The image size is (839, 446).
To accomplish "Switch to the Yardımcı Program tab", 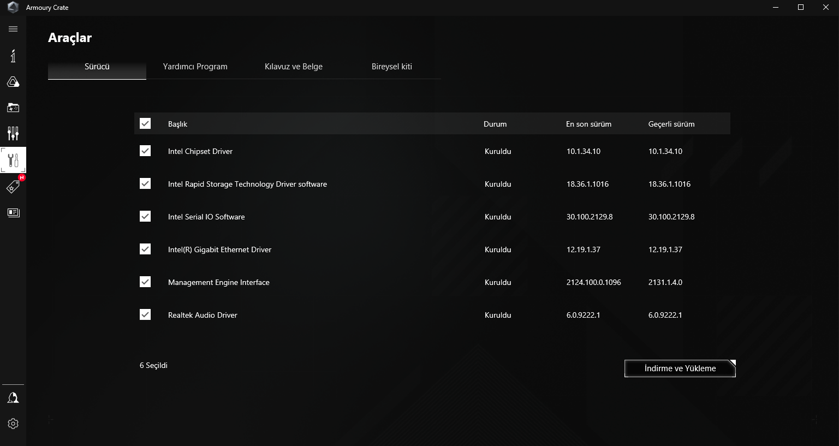I will coord(195,67).
